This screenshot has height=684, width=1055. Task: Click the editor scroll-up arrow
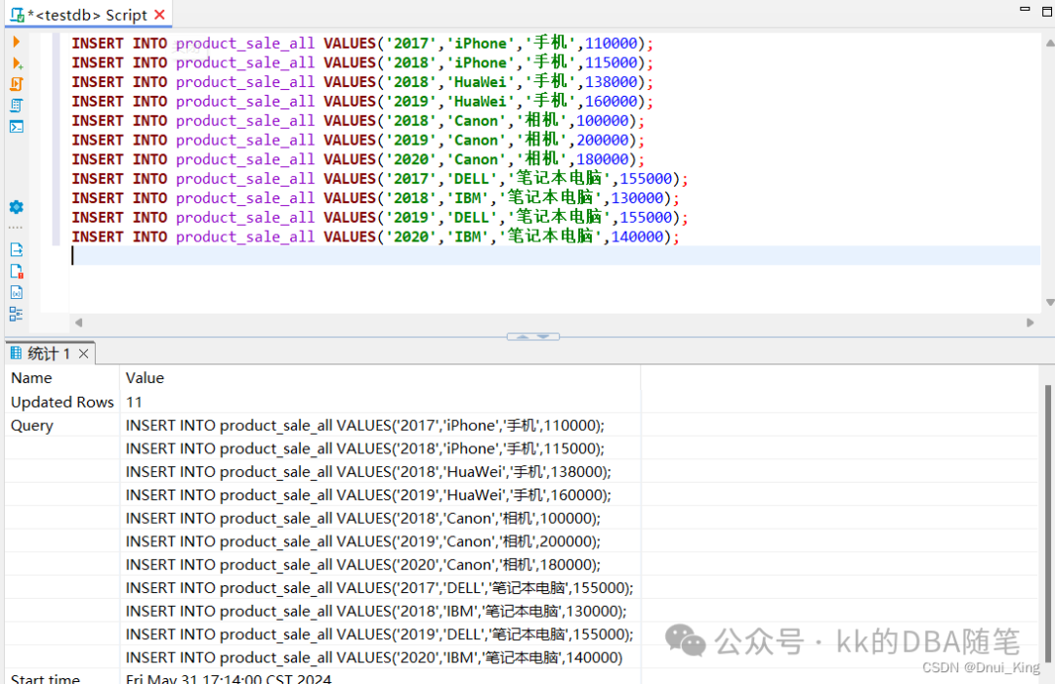[x=1049, y=43]
